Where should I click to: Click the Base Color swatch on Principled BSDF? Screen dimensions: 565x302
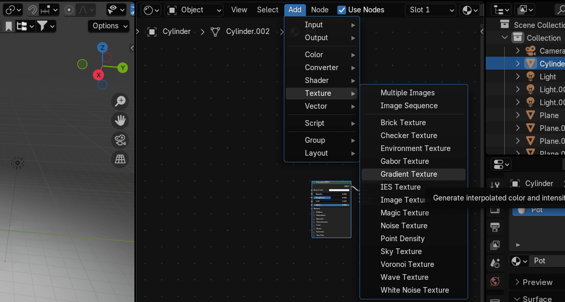pyautogui.click(x=339, y=190)
